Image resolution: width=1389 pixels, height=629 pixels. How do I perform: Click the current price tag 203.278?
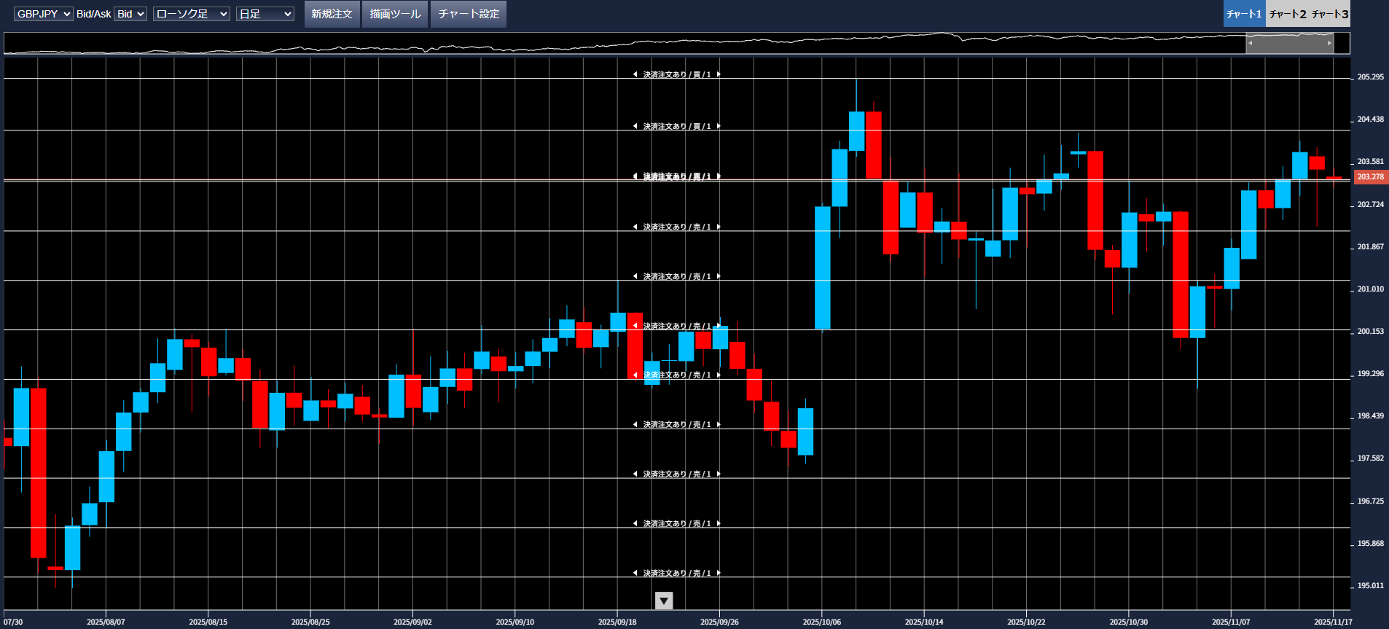pyautogui.click(x=1370, y=177)
